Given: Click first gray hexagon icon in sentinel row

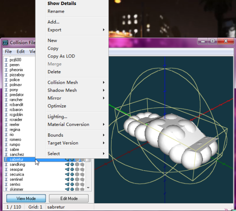Looking at the screenshot, I should click(x=77, y=179).
